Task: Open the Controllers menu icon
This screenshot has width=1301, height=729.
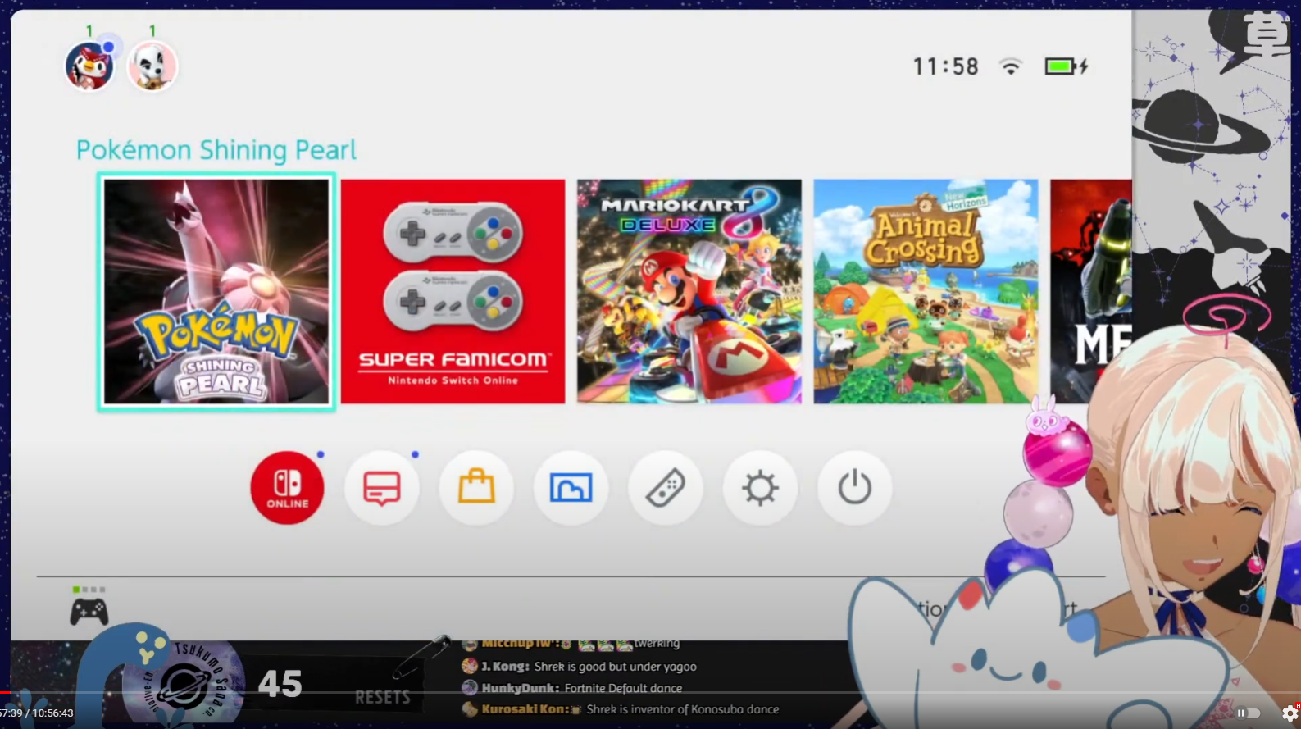Action: pyautogui.click(x=666, y=488)
